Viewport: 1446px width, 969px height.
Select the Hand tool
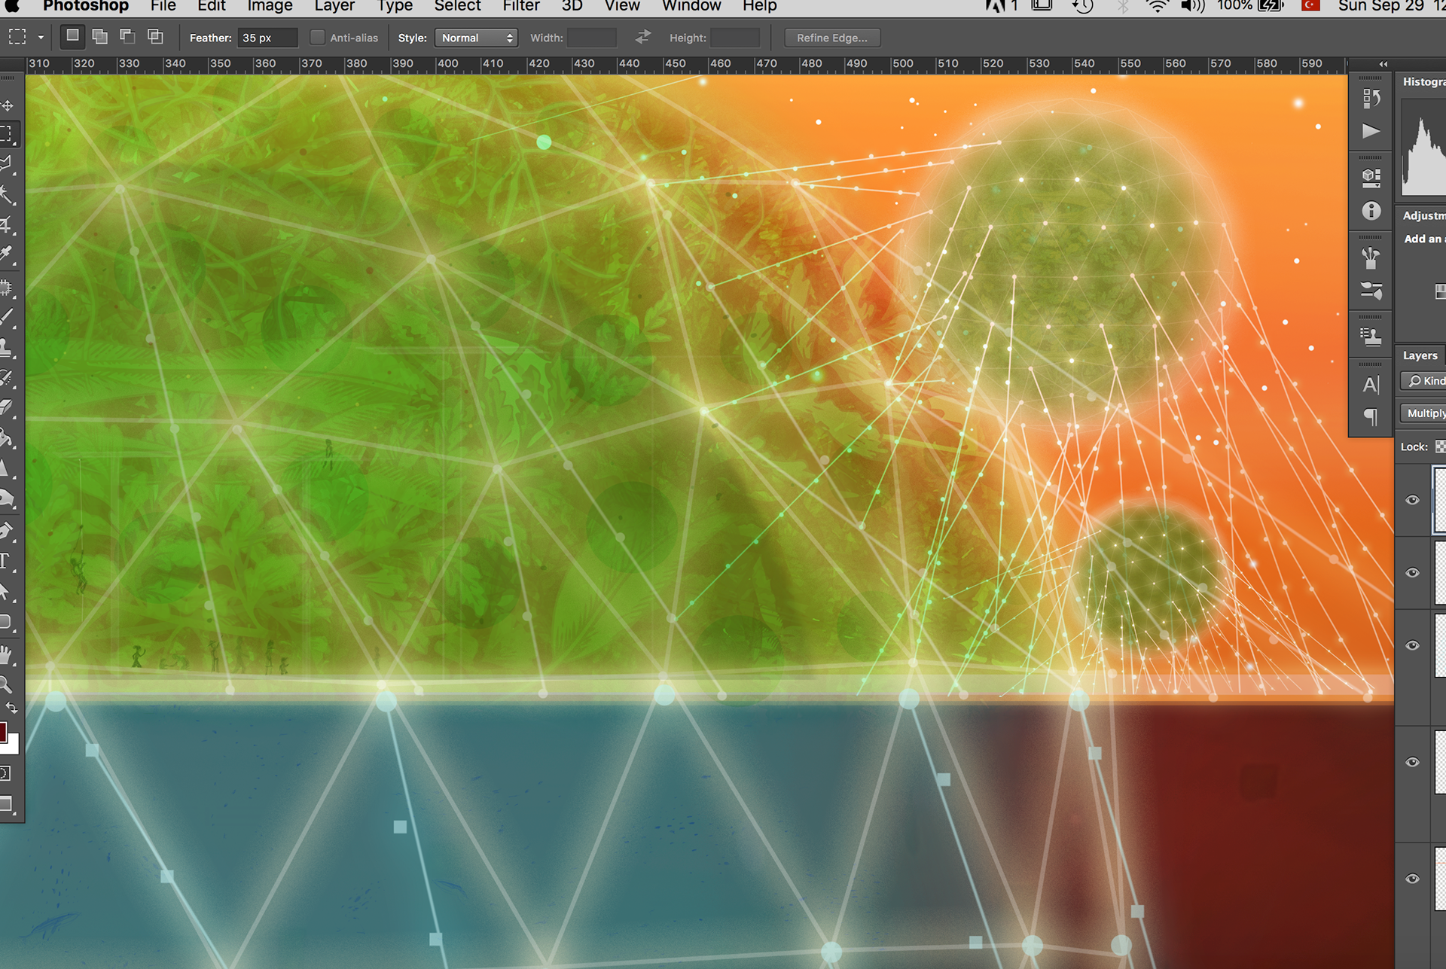(7, 655)
